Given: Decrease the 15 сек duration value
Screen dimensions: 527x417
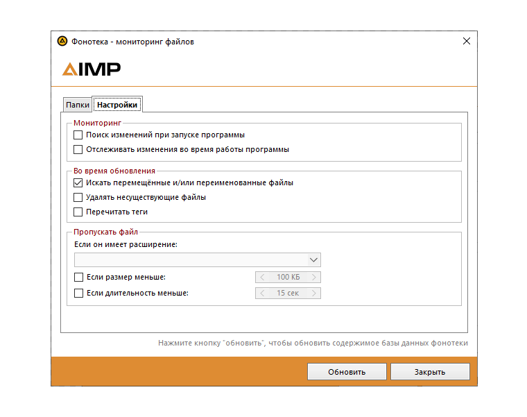Looking at the screenshot, I should (262, 293).
